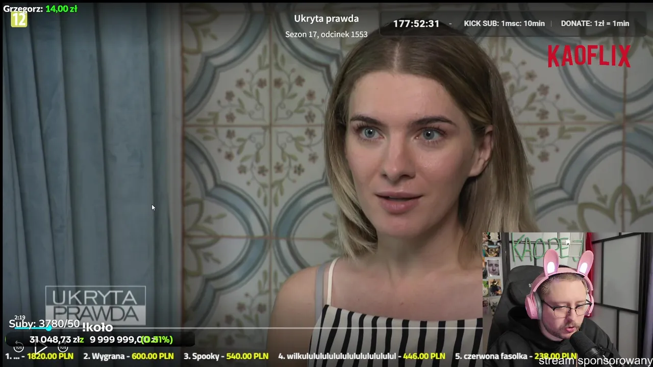The height and width of the screenshot is (367, 653).
Task: Click the 2:19 playback time label
Action: (x=19, y=318)
